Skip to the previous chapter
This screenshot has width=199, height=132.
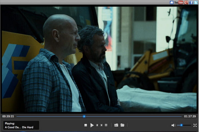[x=97, y=125]
